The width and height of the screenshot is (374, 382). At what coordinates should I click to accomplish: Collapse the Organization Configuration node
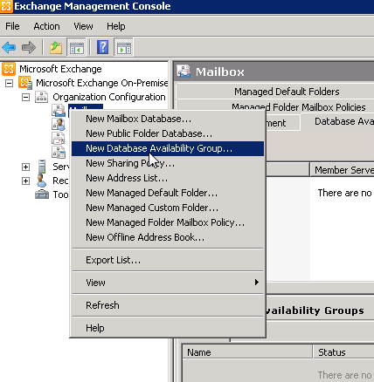coord(25,98)
